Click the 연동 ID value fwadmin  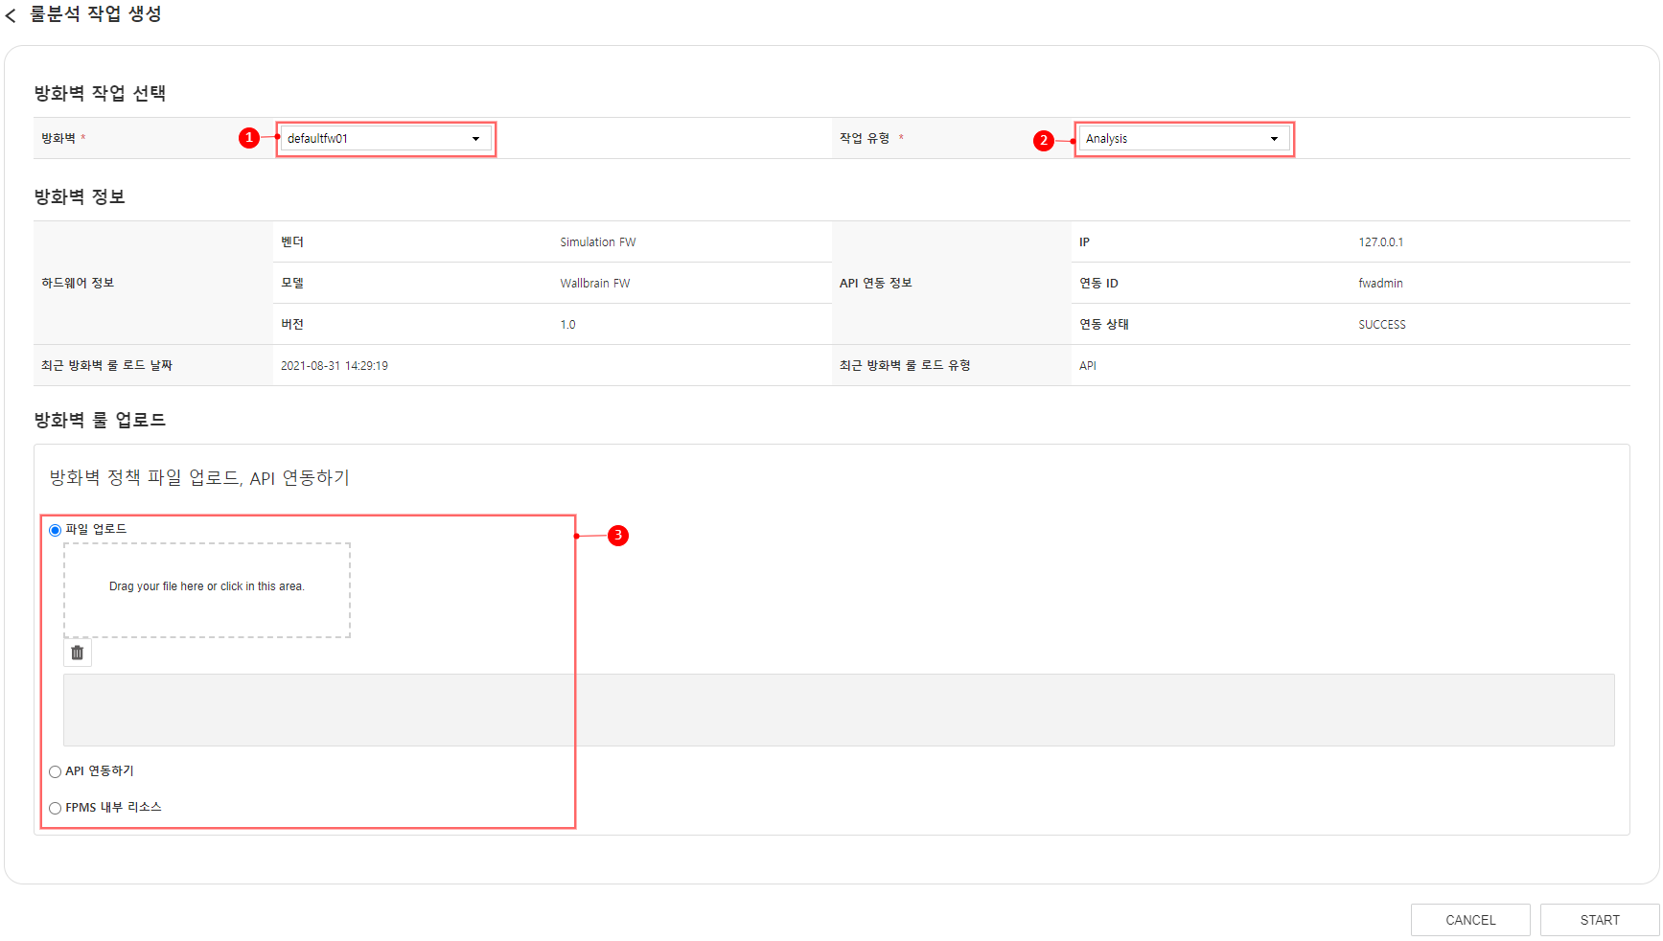(1380, 284)
